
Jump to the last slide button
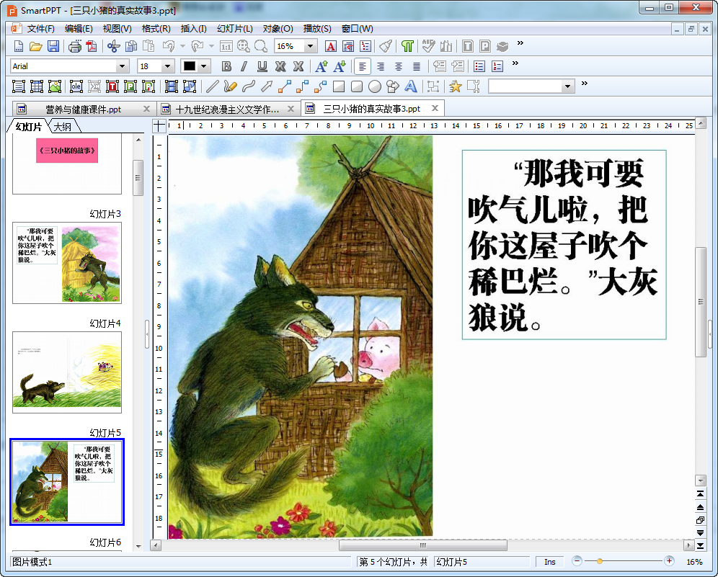[700, 545]
